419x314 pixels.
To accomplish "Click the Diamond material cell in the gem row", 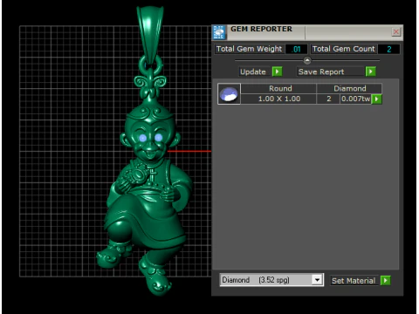I will [x=349, y=88].
